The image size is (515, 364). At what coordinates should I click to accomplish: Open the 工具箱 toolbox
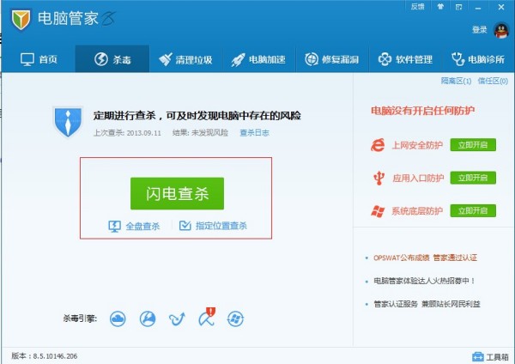(x=491, y=357)
